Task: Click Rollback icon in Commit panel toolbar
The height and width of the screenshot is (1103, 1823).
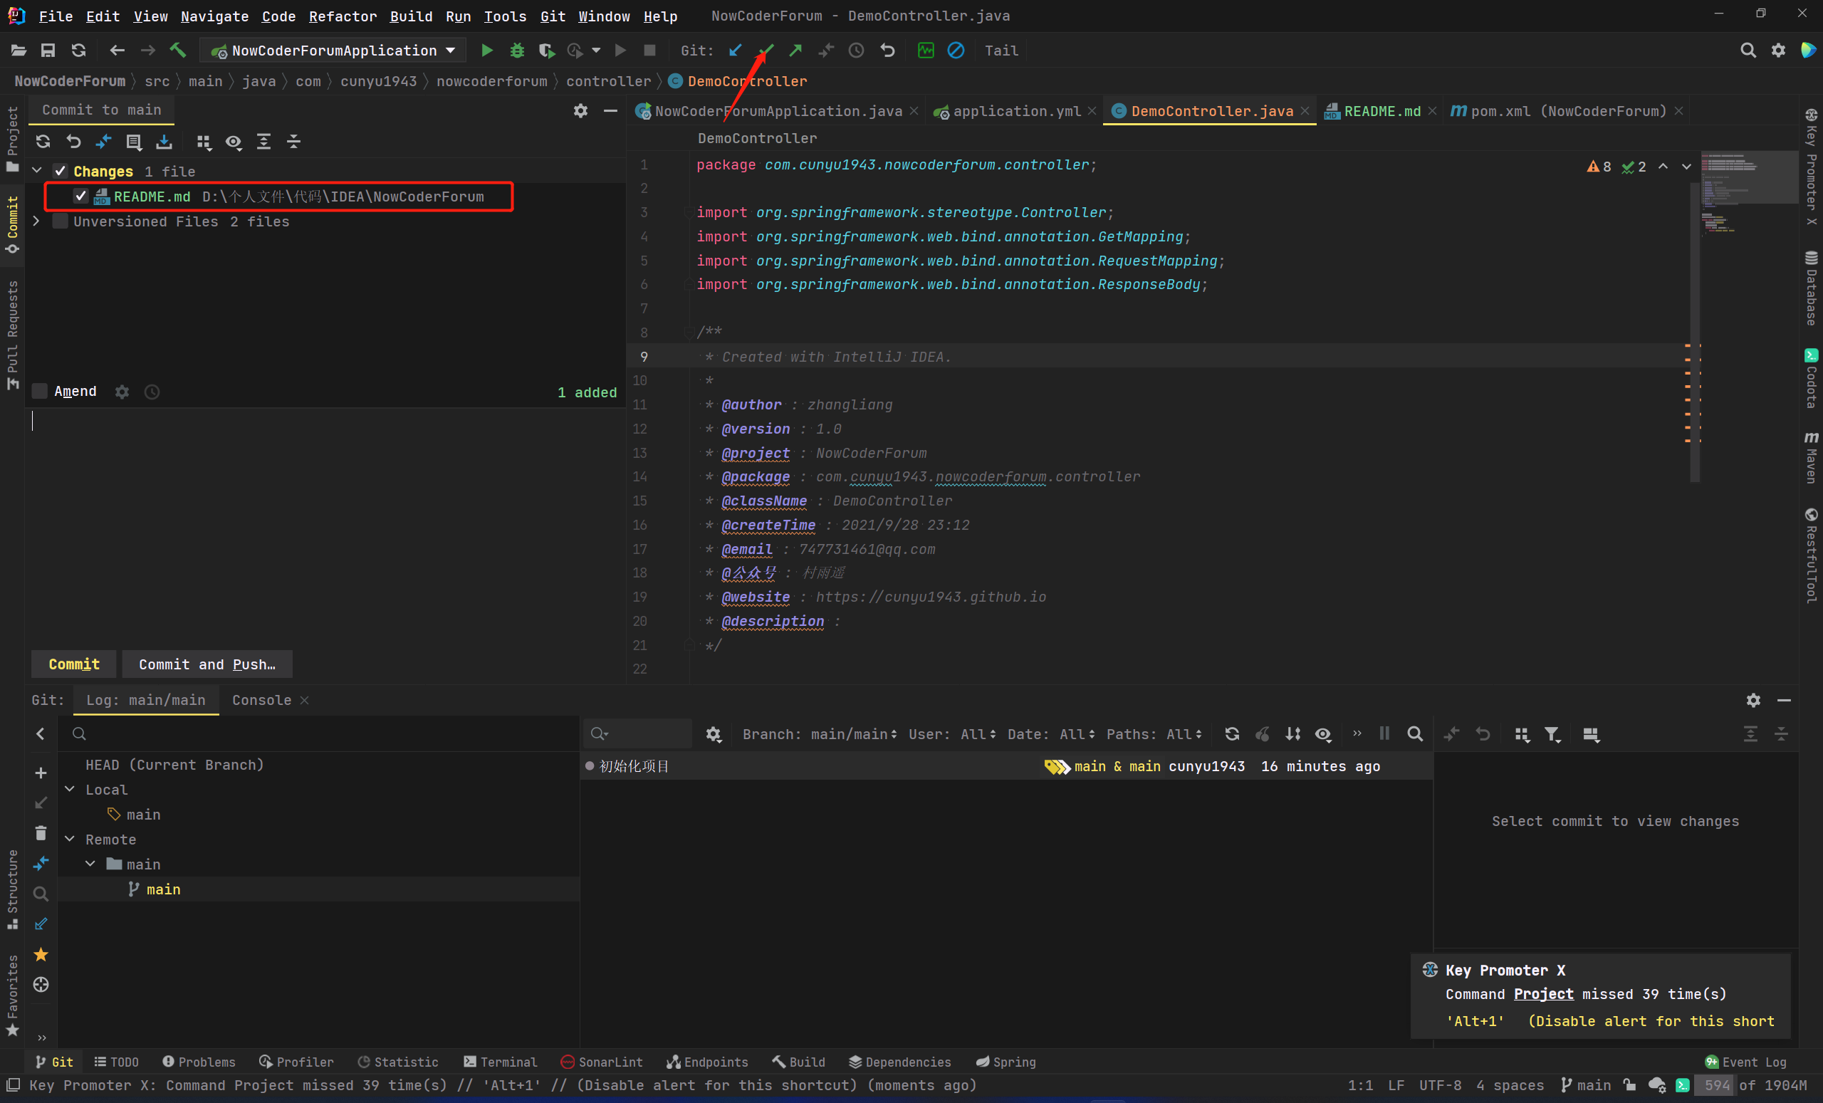Action: click(x=73, y=141)
